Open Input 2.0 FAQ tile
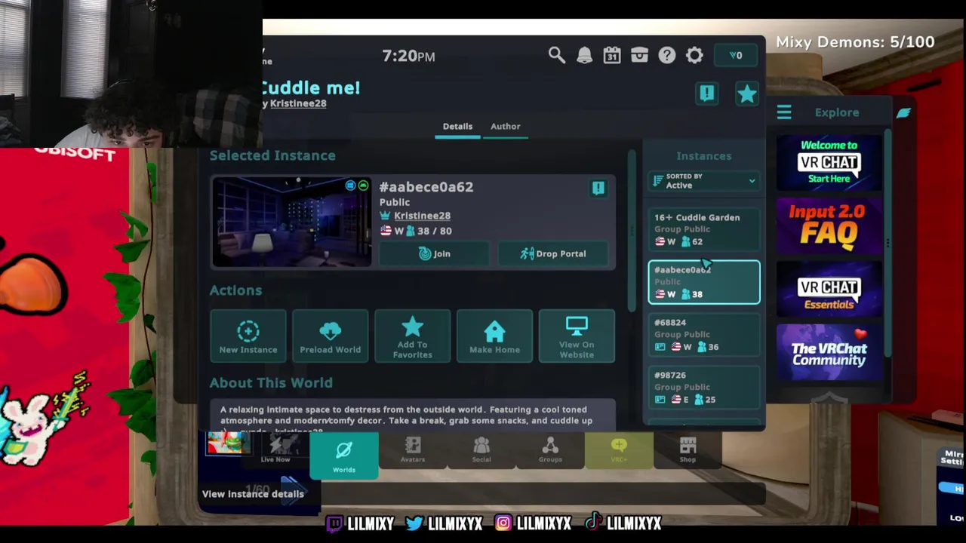Viewport: 966px width, 543px height. click(x=829, y=226)
